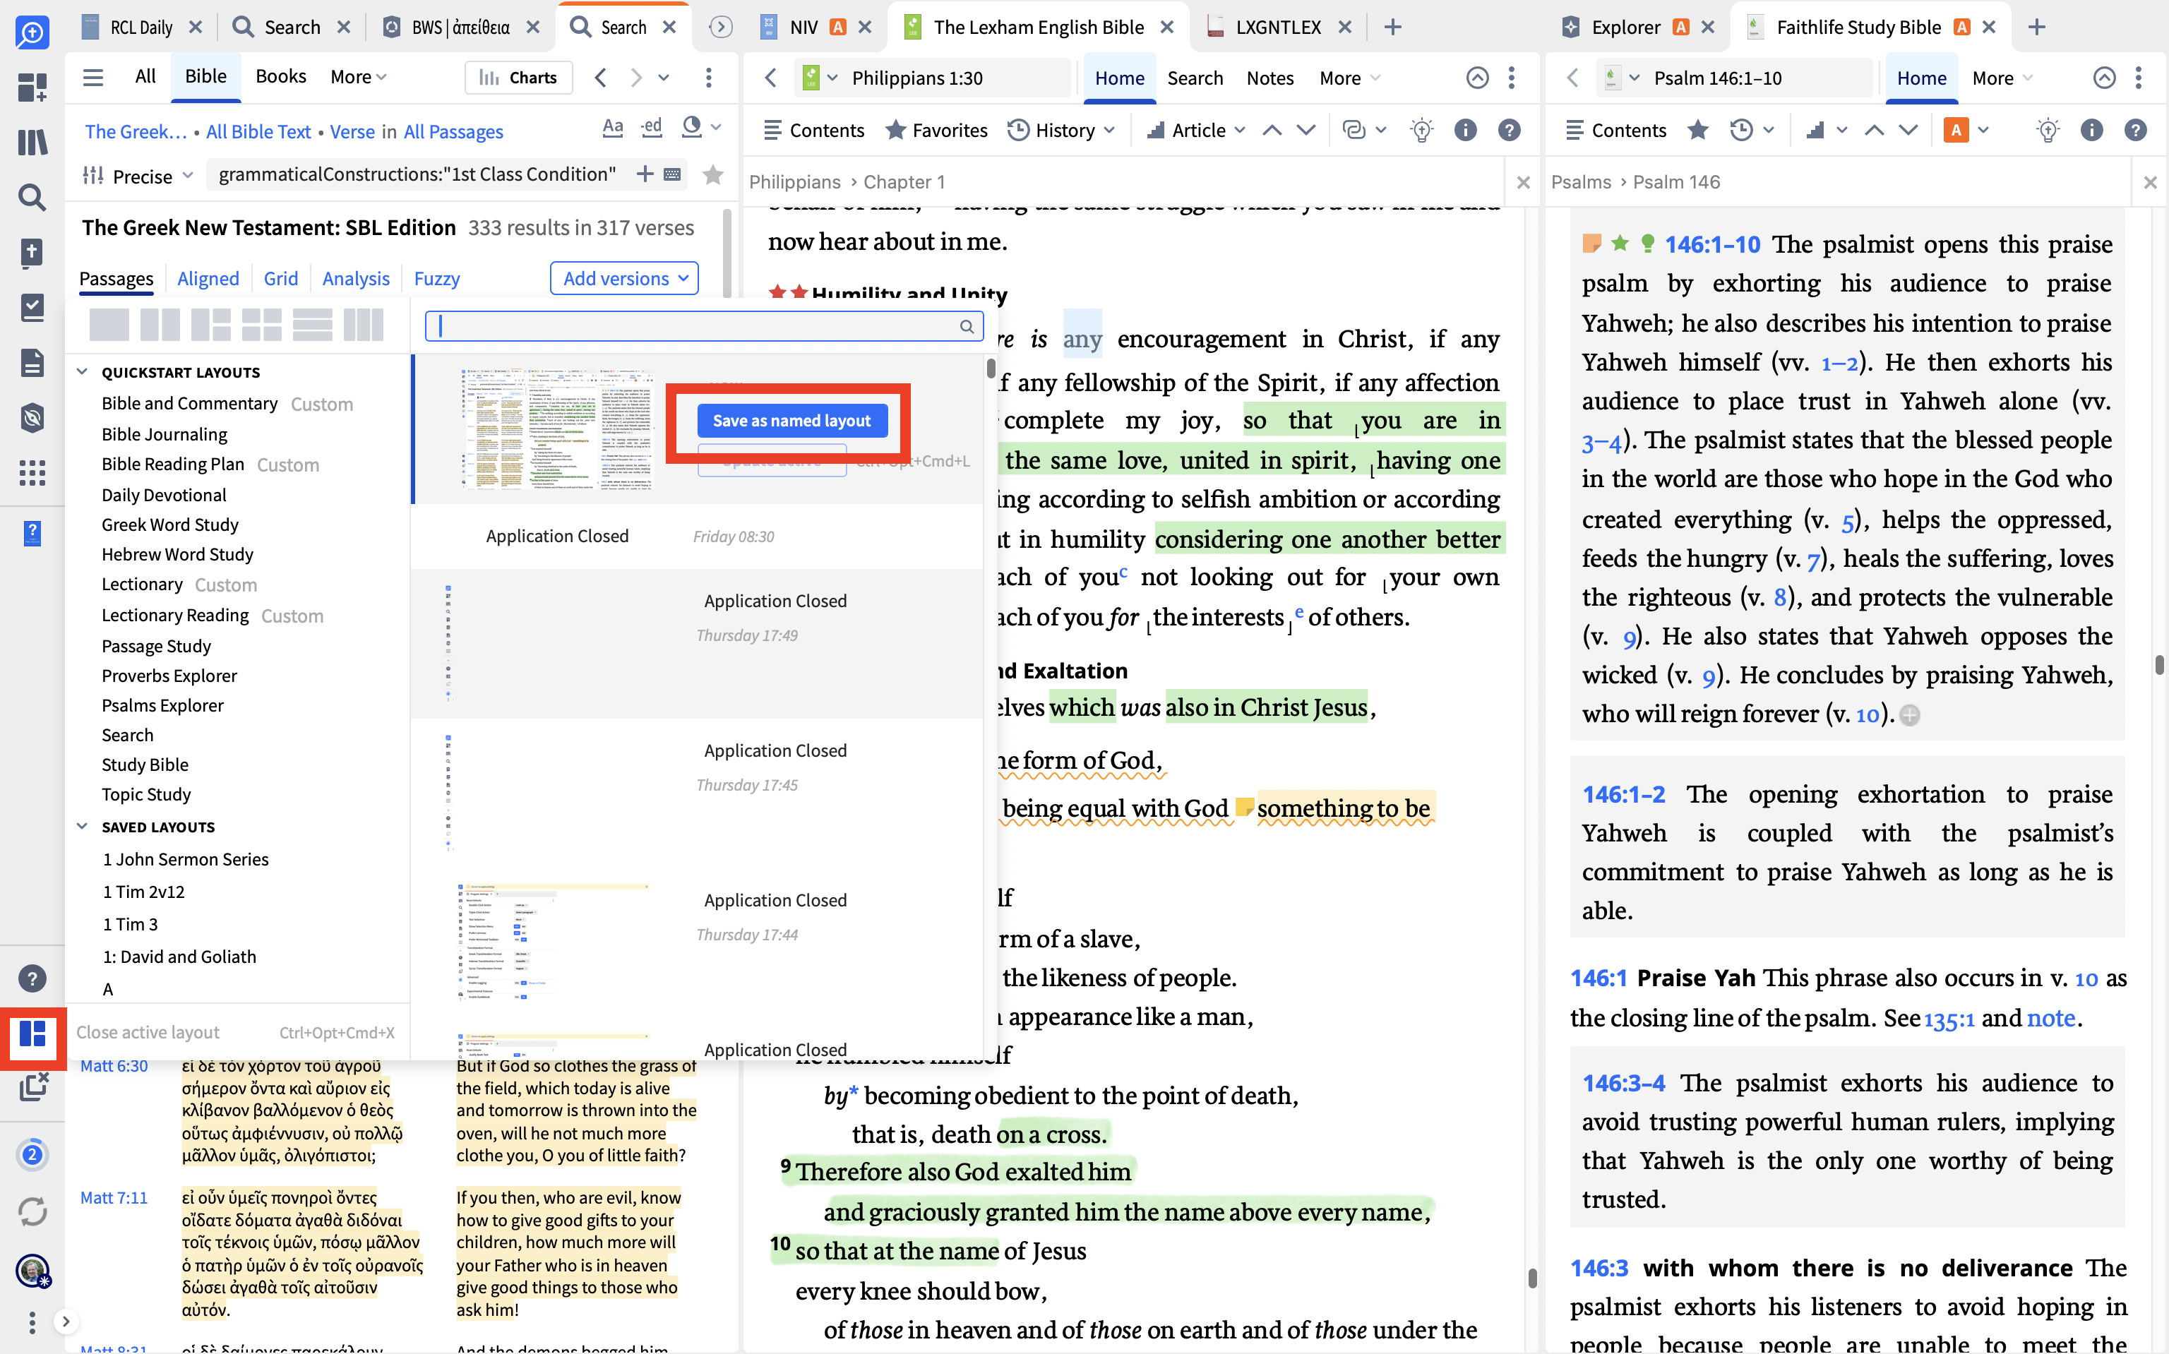Collapse the Saved Layouts section
The image size is (2169, 1354).
(x=83, y=827)
